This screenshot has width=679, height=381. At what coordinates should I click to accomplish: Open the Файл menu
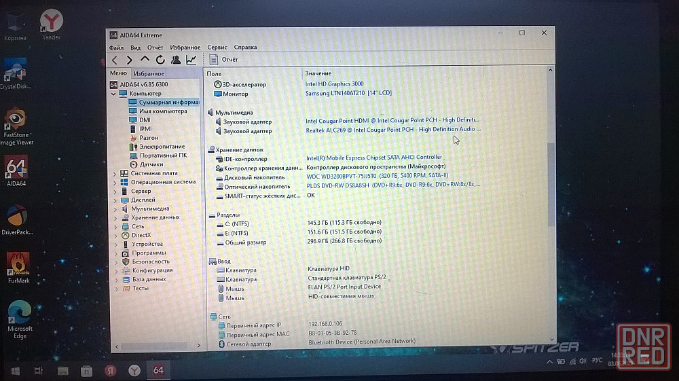coord(116,47)
